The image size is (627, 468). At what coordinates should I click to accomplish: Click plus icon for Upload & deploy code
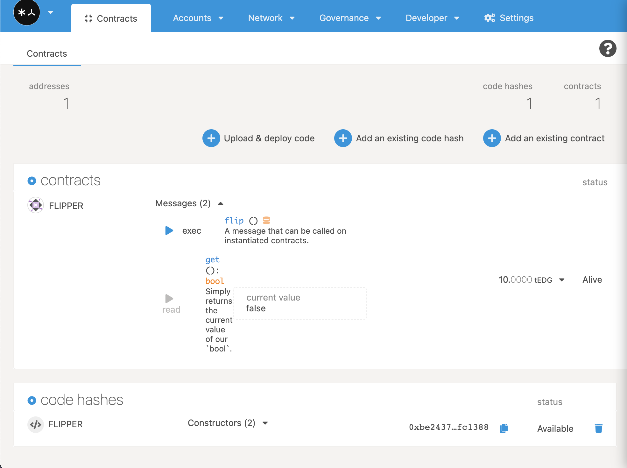[211, 138]
